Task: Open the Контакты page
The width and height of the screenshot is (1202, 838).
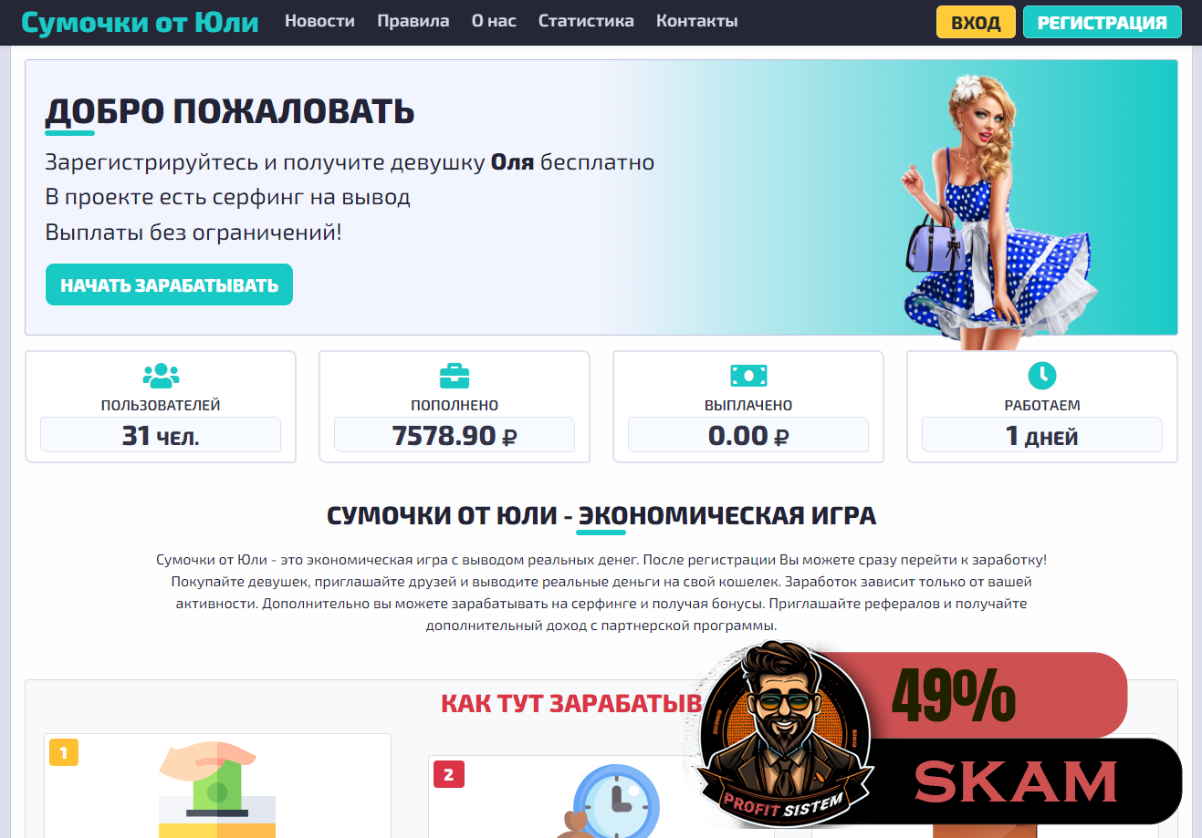Action: coord(697,21)
